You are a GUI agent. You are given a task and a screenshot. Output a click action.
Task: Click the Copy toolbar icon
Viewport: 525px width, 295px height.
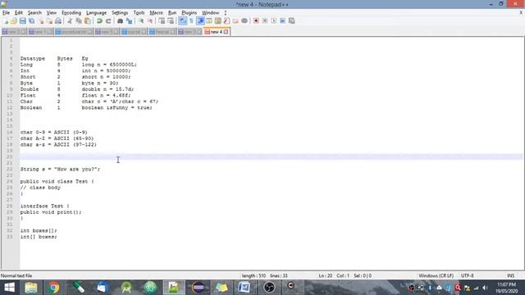coord(79,21)
